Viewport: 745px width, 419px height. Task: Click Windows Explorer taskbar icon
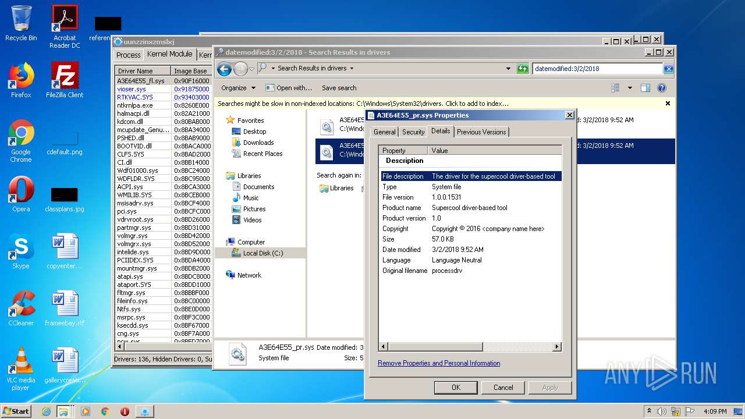(x=63, y=411)
